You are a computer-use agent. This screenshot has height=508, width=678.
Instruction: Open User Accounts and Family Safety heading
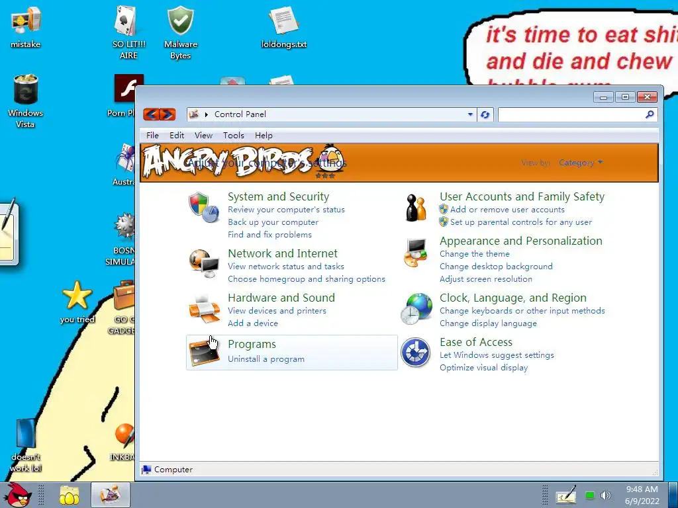(522, 196)
